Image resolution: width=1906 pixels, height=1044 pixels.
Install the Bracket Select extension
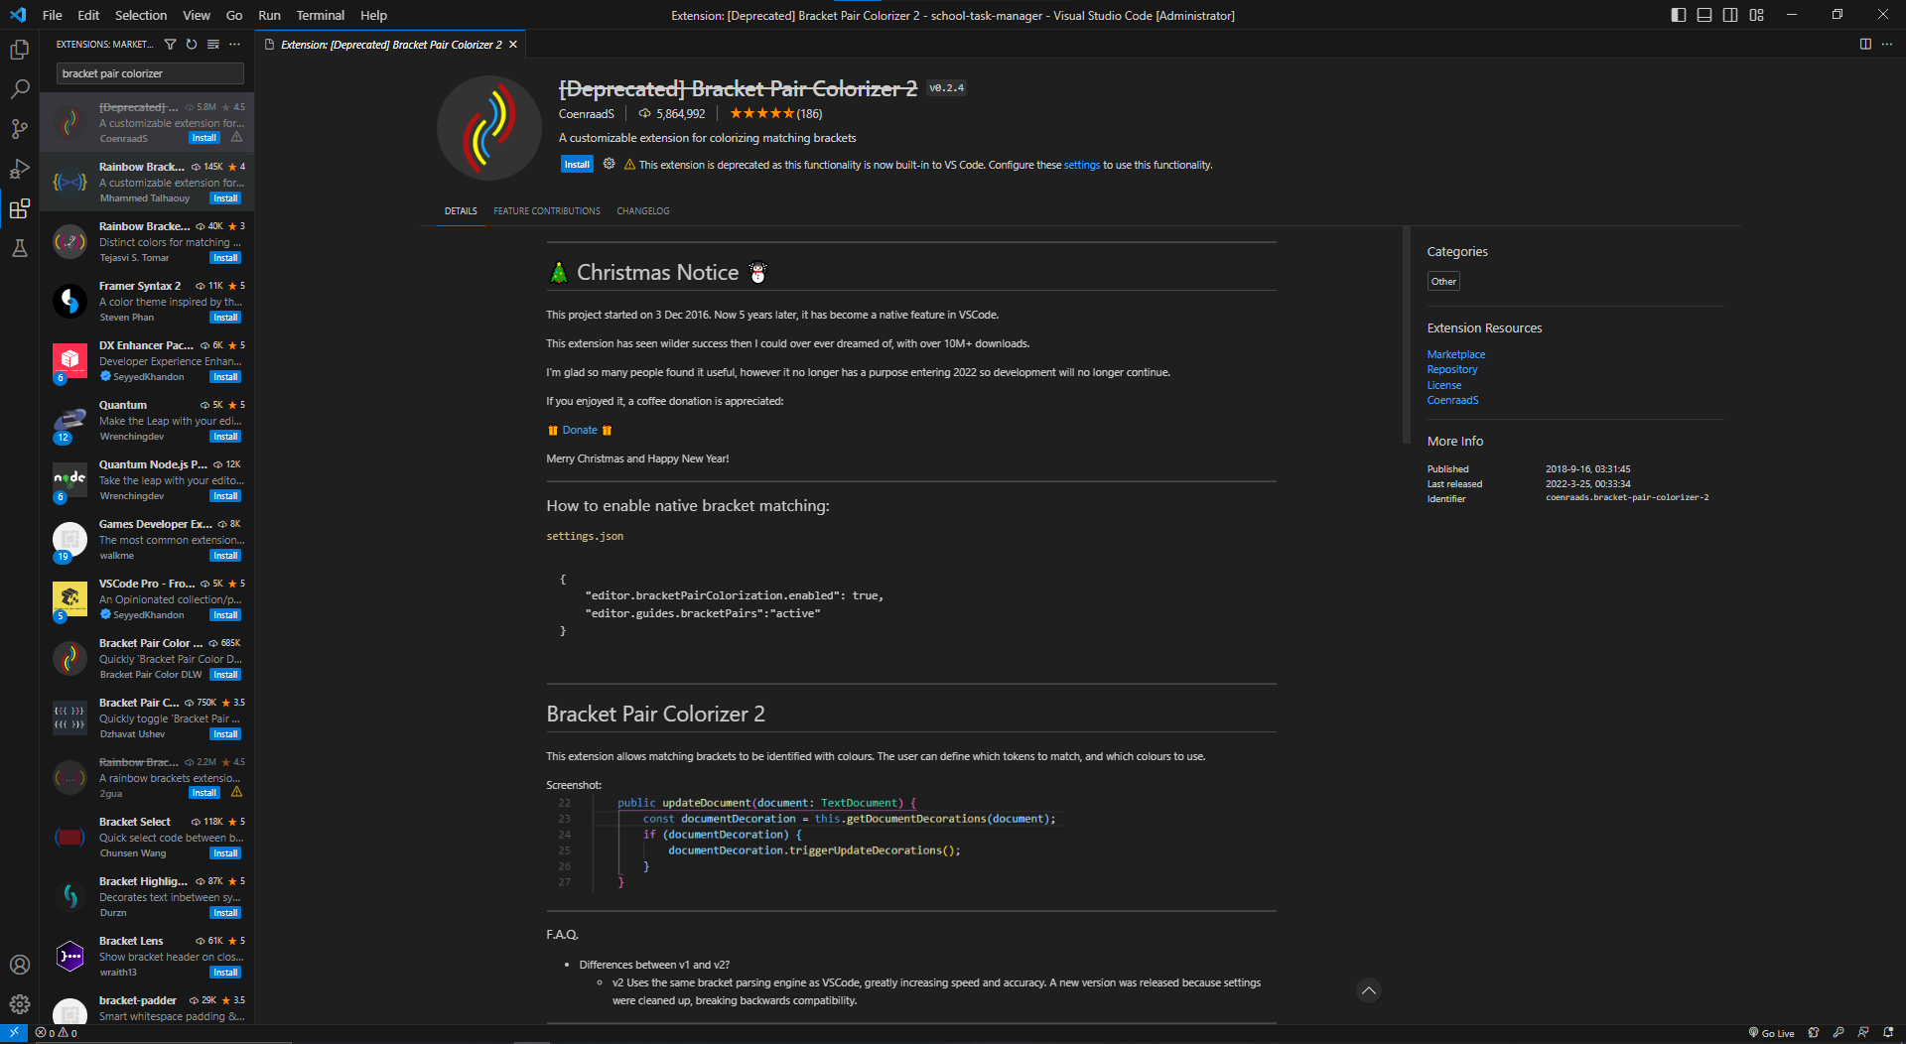225,853
